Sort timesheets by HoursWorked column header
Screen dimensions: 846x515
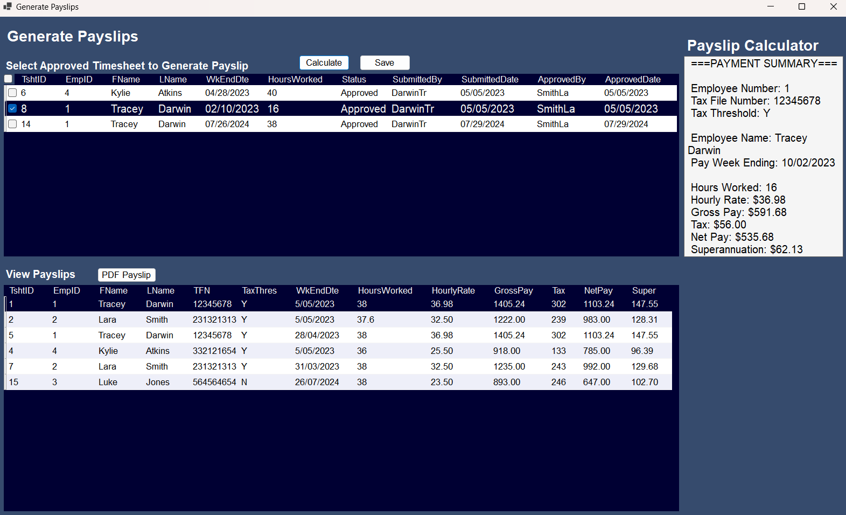click(295, 80)
